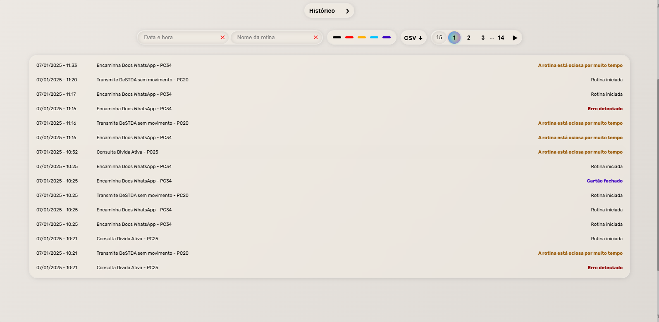Screen dimensions: 659x322
Task: Jump to last page 14
Action: (501, 38)
